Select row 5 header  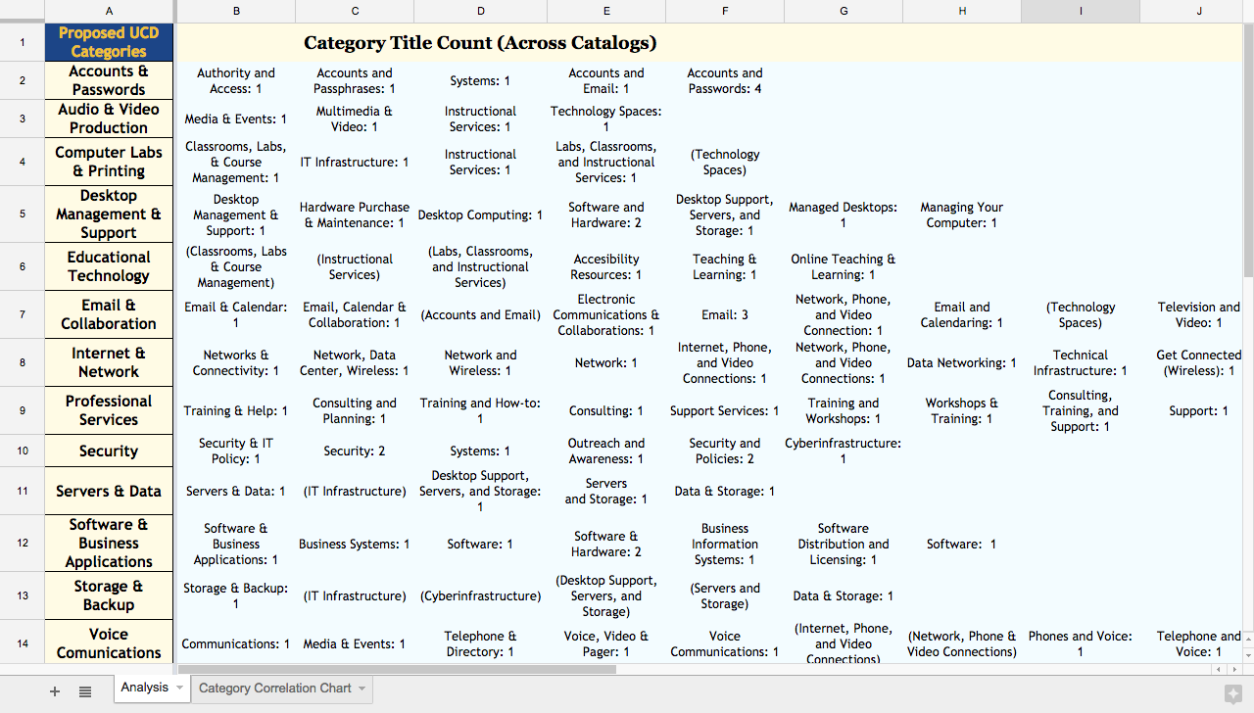23,214
